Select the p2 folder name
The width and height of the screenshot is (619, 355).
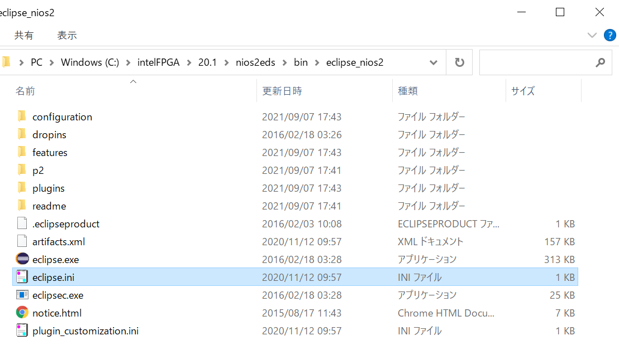tap(38, 171)
